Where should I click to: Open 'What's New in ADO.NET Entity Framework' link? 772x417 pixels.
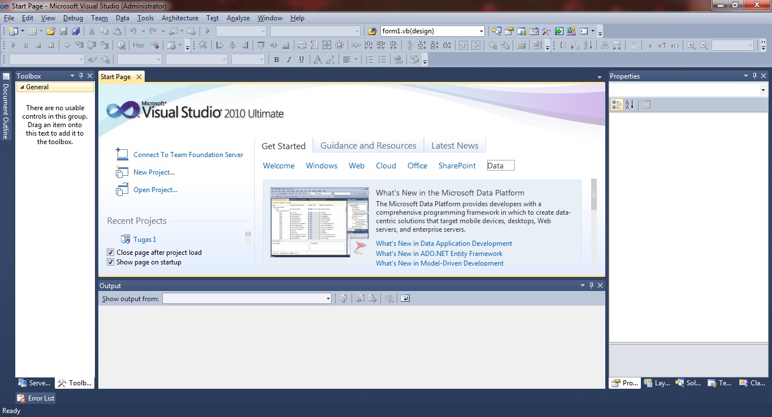[439, 253]
